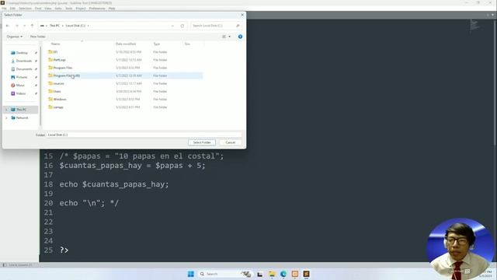Click into the Folder name field
Screen dimensions: 497x280
pos(144,135)
